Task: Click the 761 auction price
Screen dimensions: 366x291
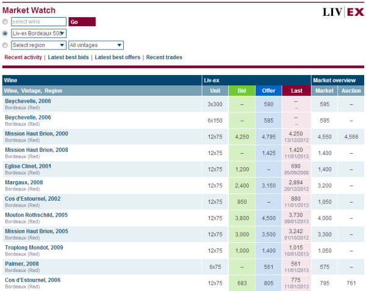Action: tap(351, 283)
